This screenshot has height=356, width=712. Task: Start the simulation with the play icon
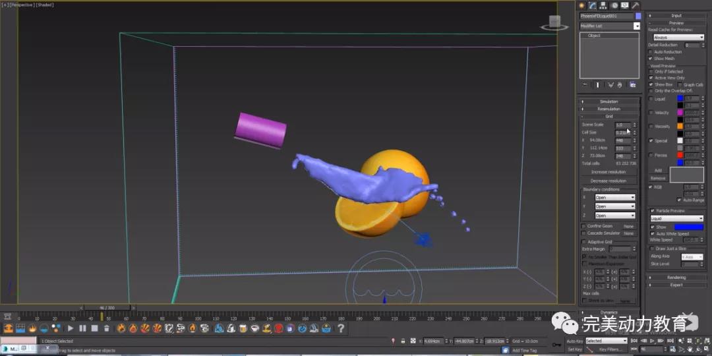coord(71,328)
